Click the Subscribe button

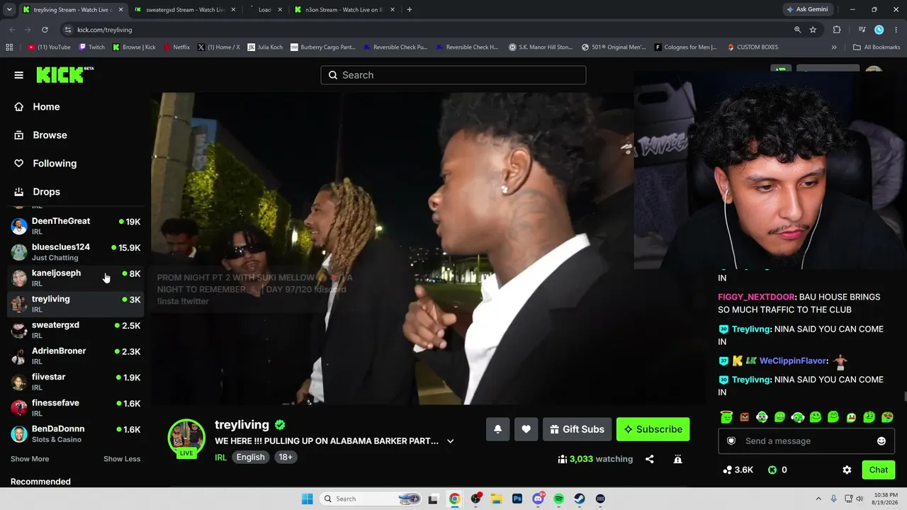click(653, 429)
